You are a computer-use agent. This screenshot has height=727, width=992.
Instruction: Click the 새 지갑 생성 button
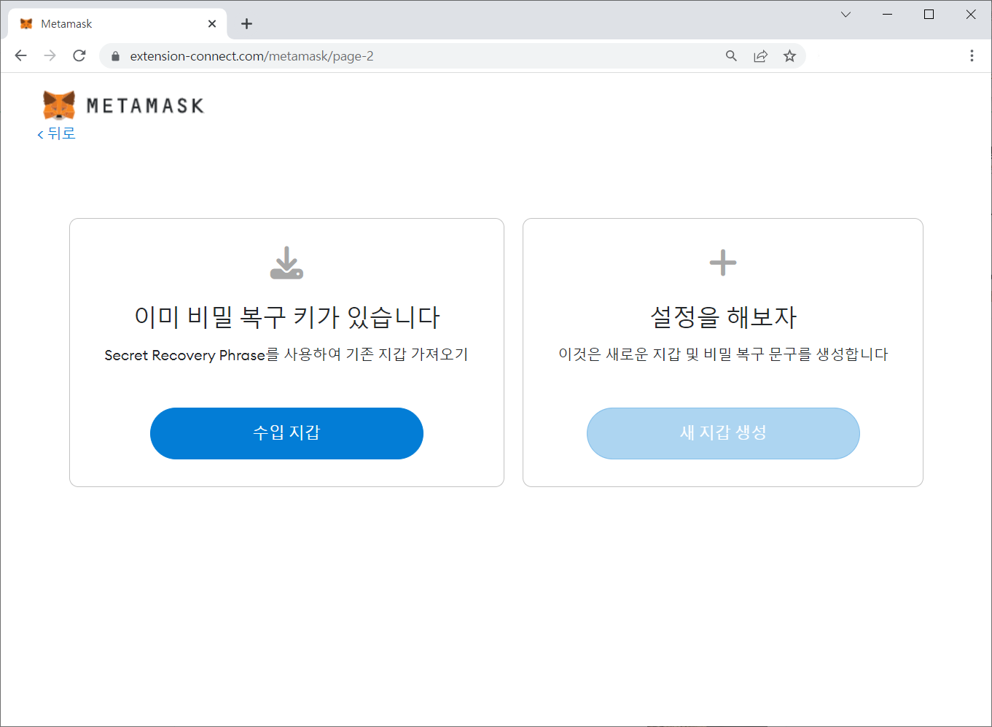723,433
